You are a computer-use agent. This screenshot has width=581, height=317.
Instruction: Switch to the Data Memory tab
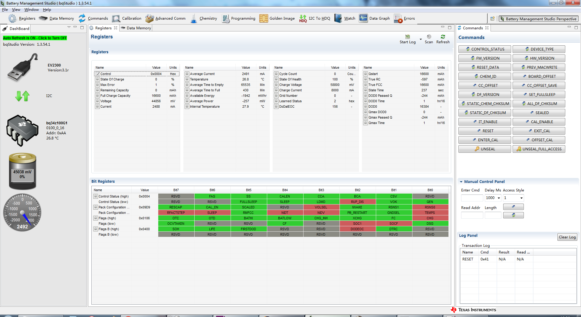click(x=136, y=28)
